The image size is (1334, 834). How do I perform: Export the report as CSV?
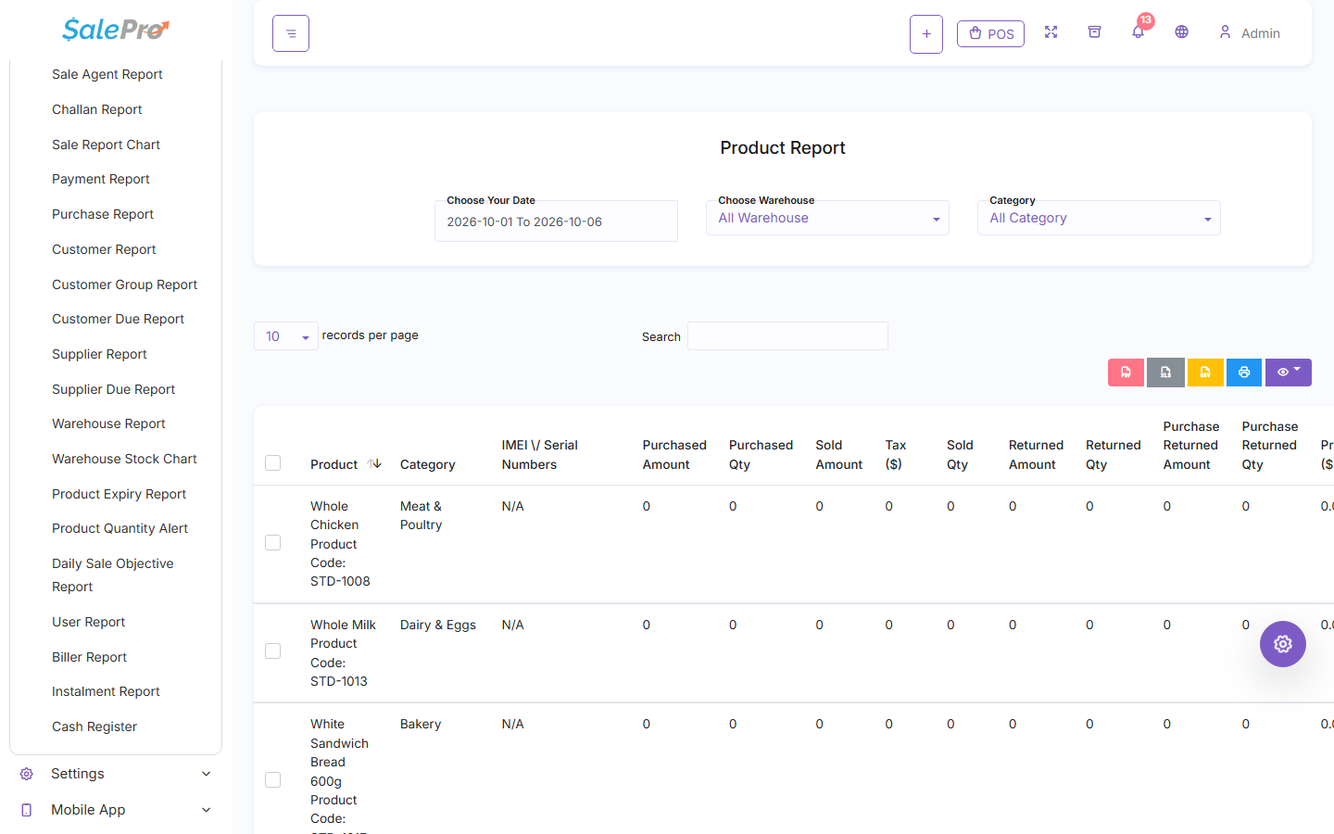pos(1205,373)
